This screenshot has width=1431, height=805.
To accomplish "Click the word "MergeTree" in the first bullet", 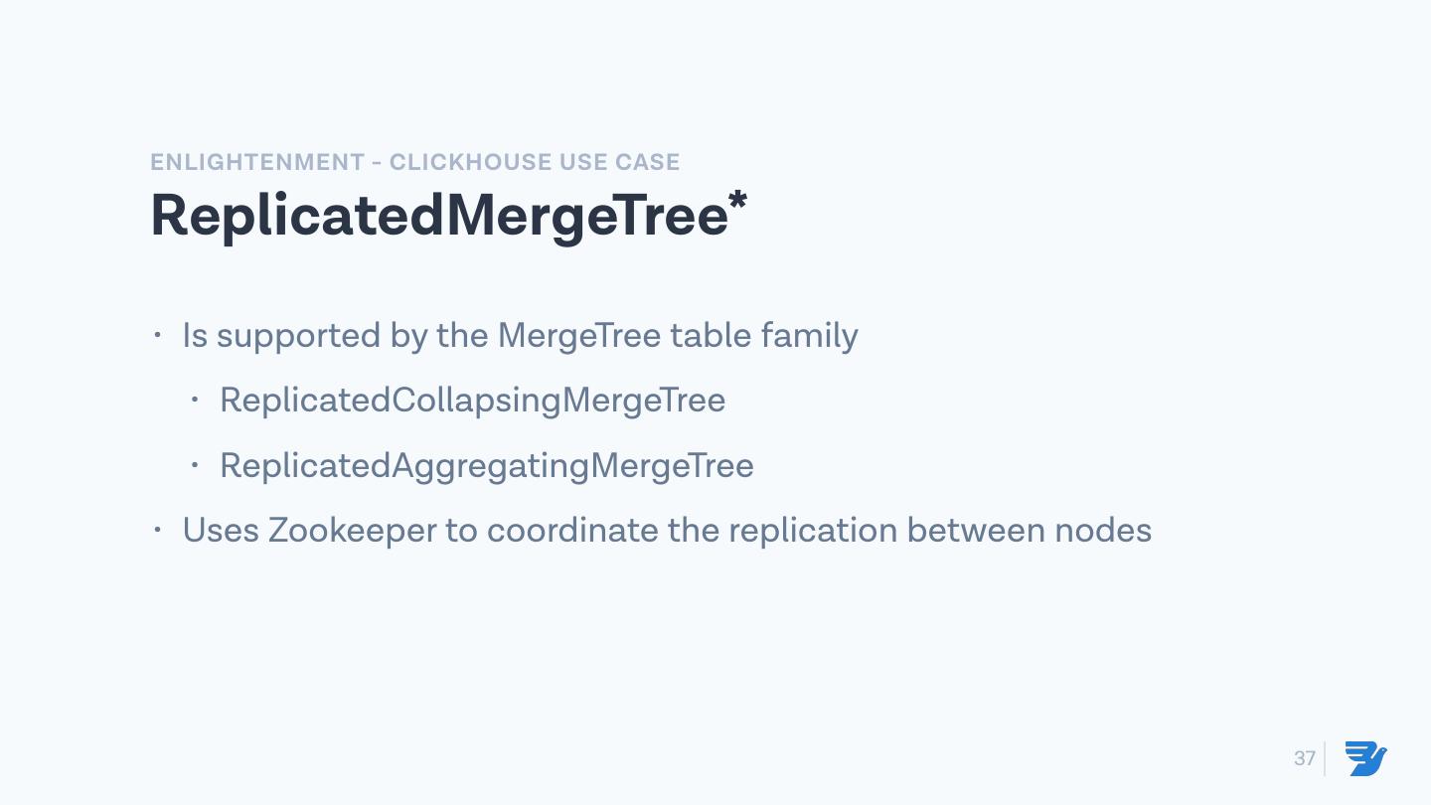I will coord(578,336).
